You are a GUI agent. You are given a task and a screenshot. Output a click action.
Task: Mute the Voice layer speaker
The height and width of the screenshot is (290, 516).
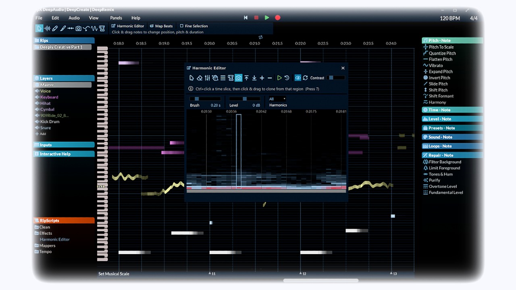click(x=37, y=91)
